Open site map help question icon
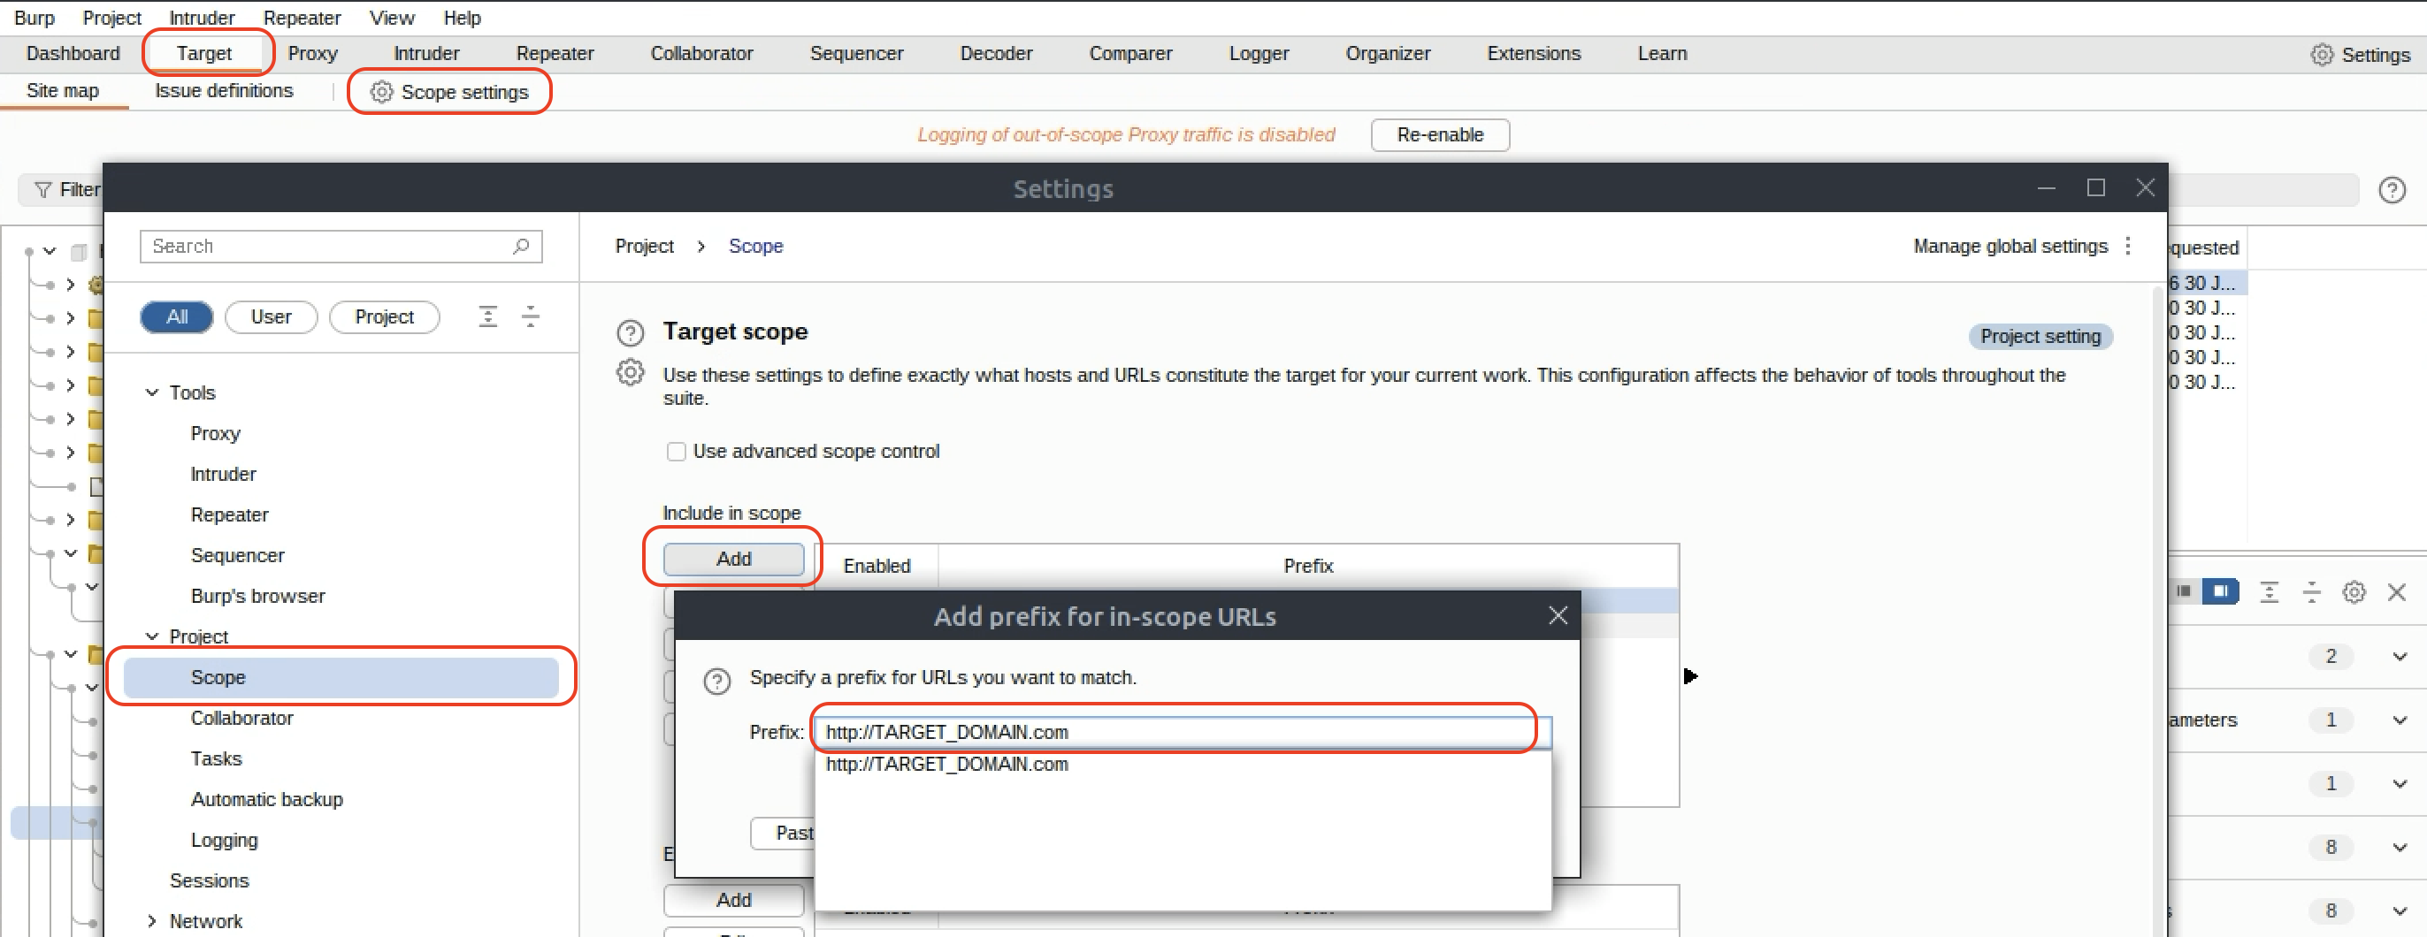2427x937 pixels. point(2392,190)
